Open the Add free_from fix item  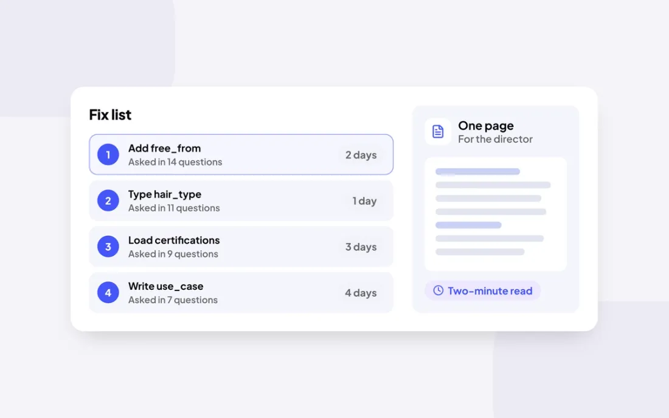point(241,154)
